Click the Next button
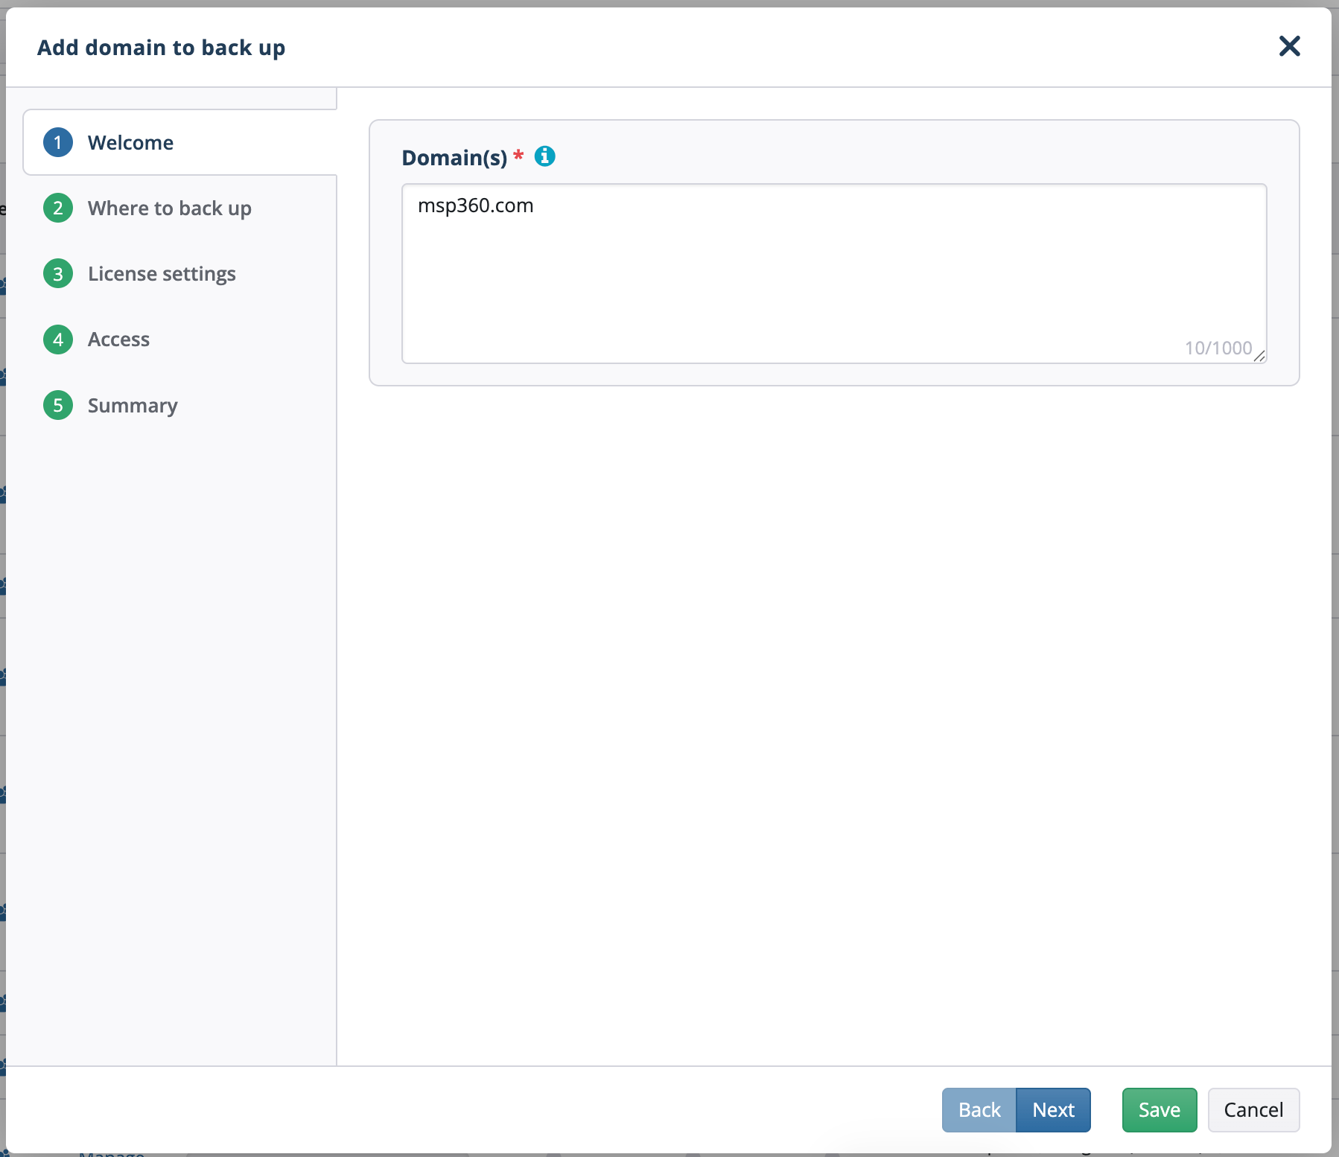The width and height of the screenshot is (1339, 1157). 1053,1109
